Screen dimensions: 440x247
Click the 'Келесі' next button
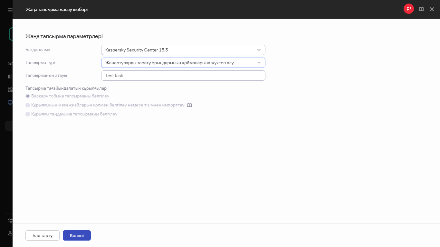click(x=77, y=235)
